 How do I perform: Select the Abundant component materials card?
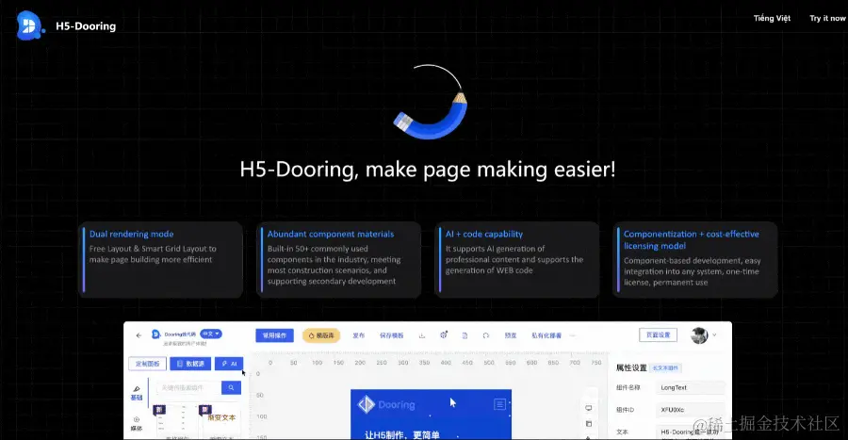338,259
